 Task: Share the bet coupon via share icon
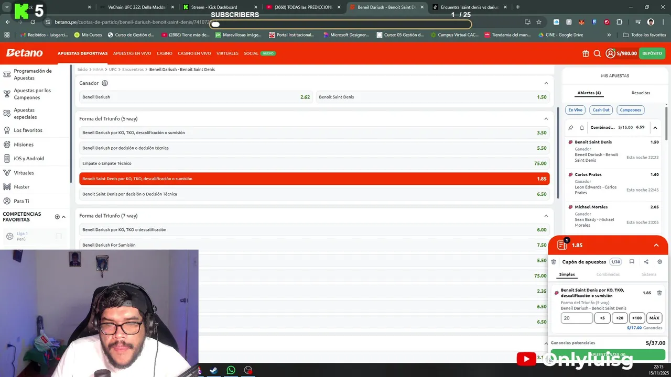[x=646, y=262]
